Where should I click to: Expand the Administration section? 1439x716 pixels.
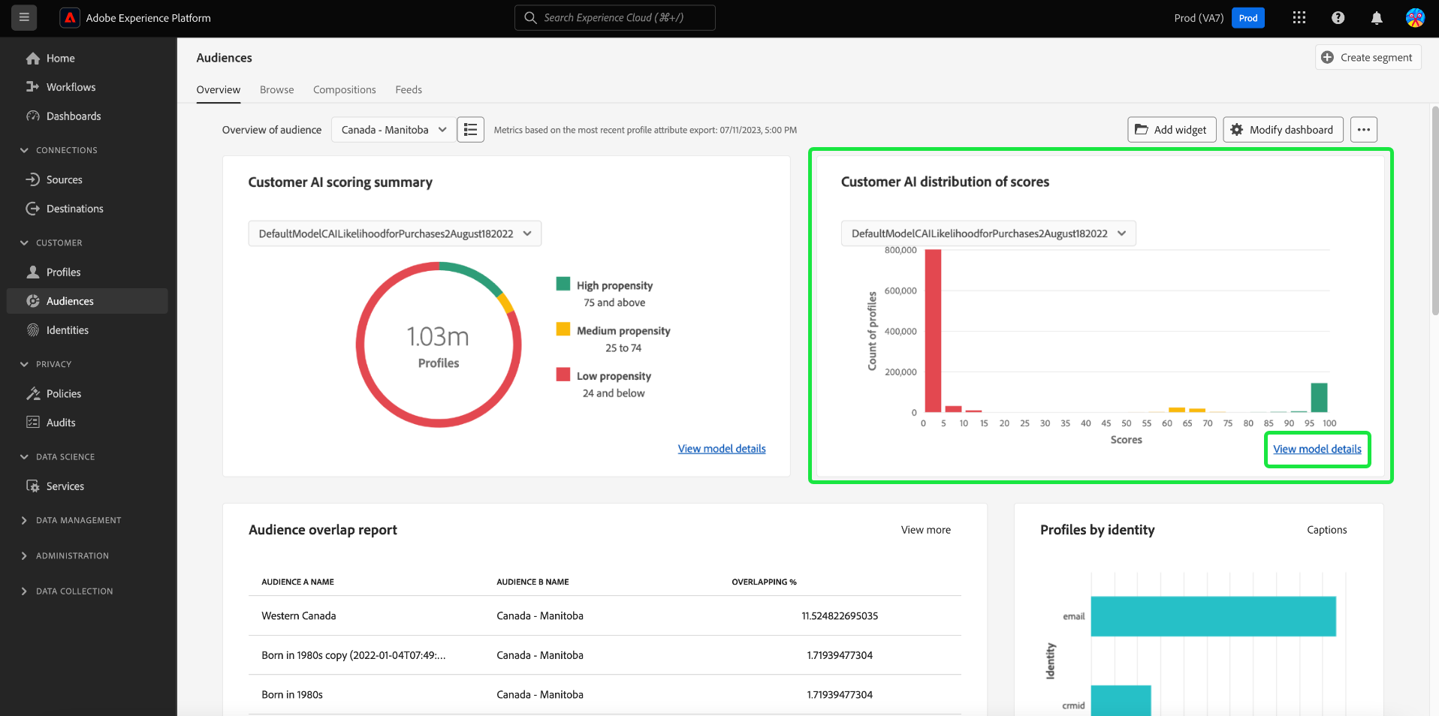pyautogui.click(x=24, y=555)
